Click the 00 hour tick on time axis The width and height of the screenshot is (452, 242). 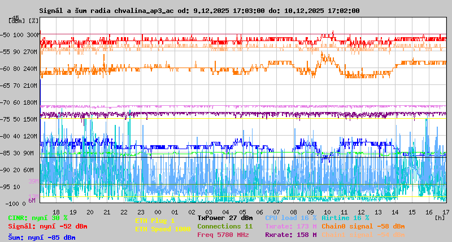click(x=159, y=212)
